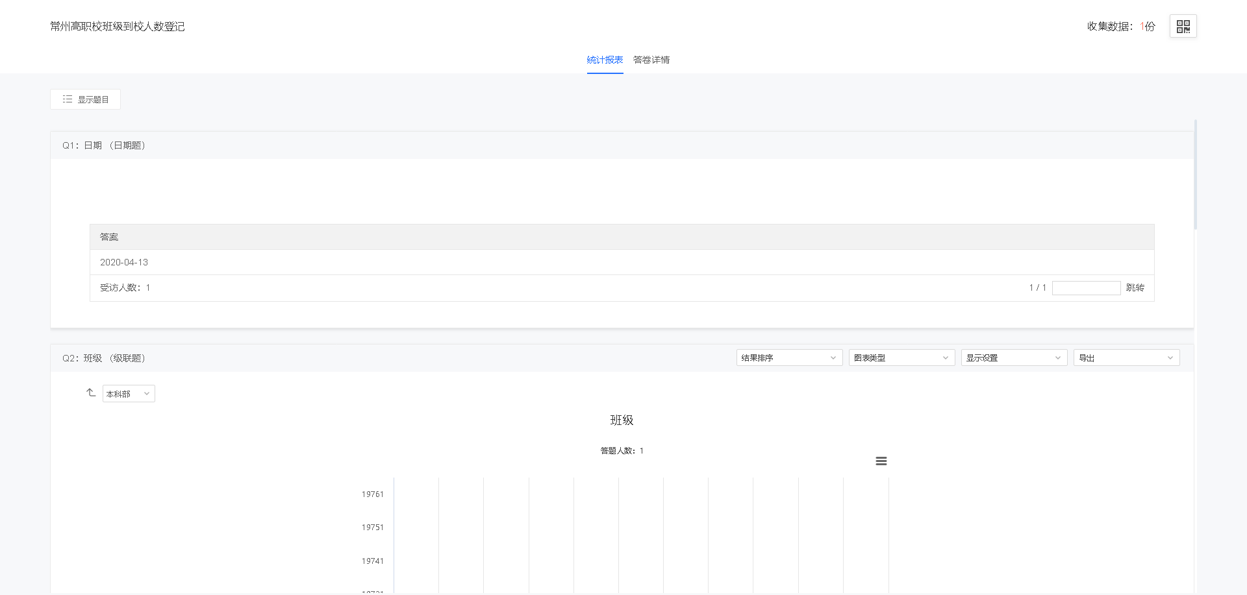Open the chart hamburger context menu

(881, 461)
